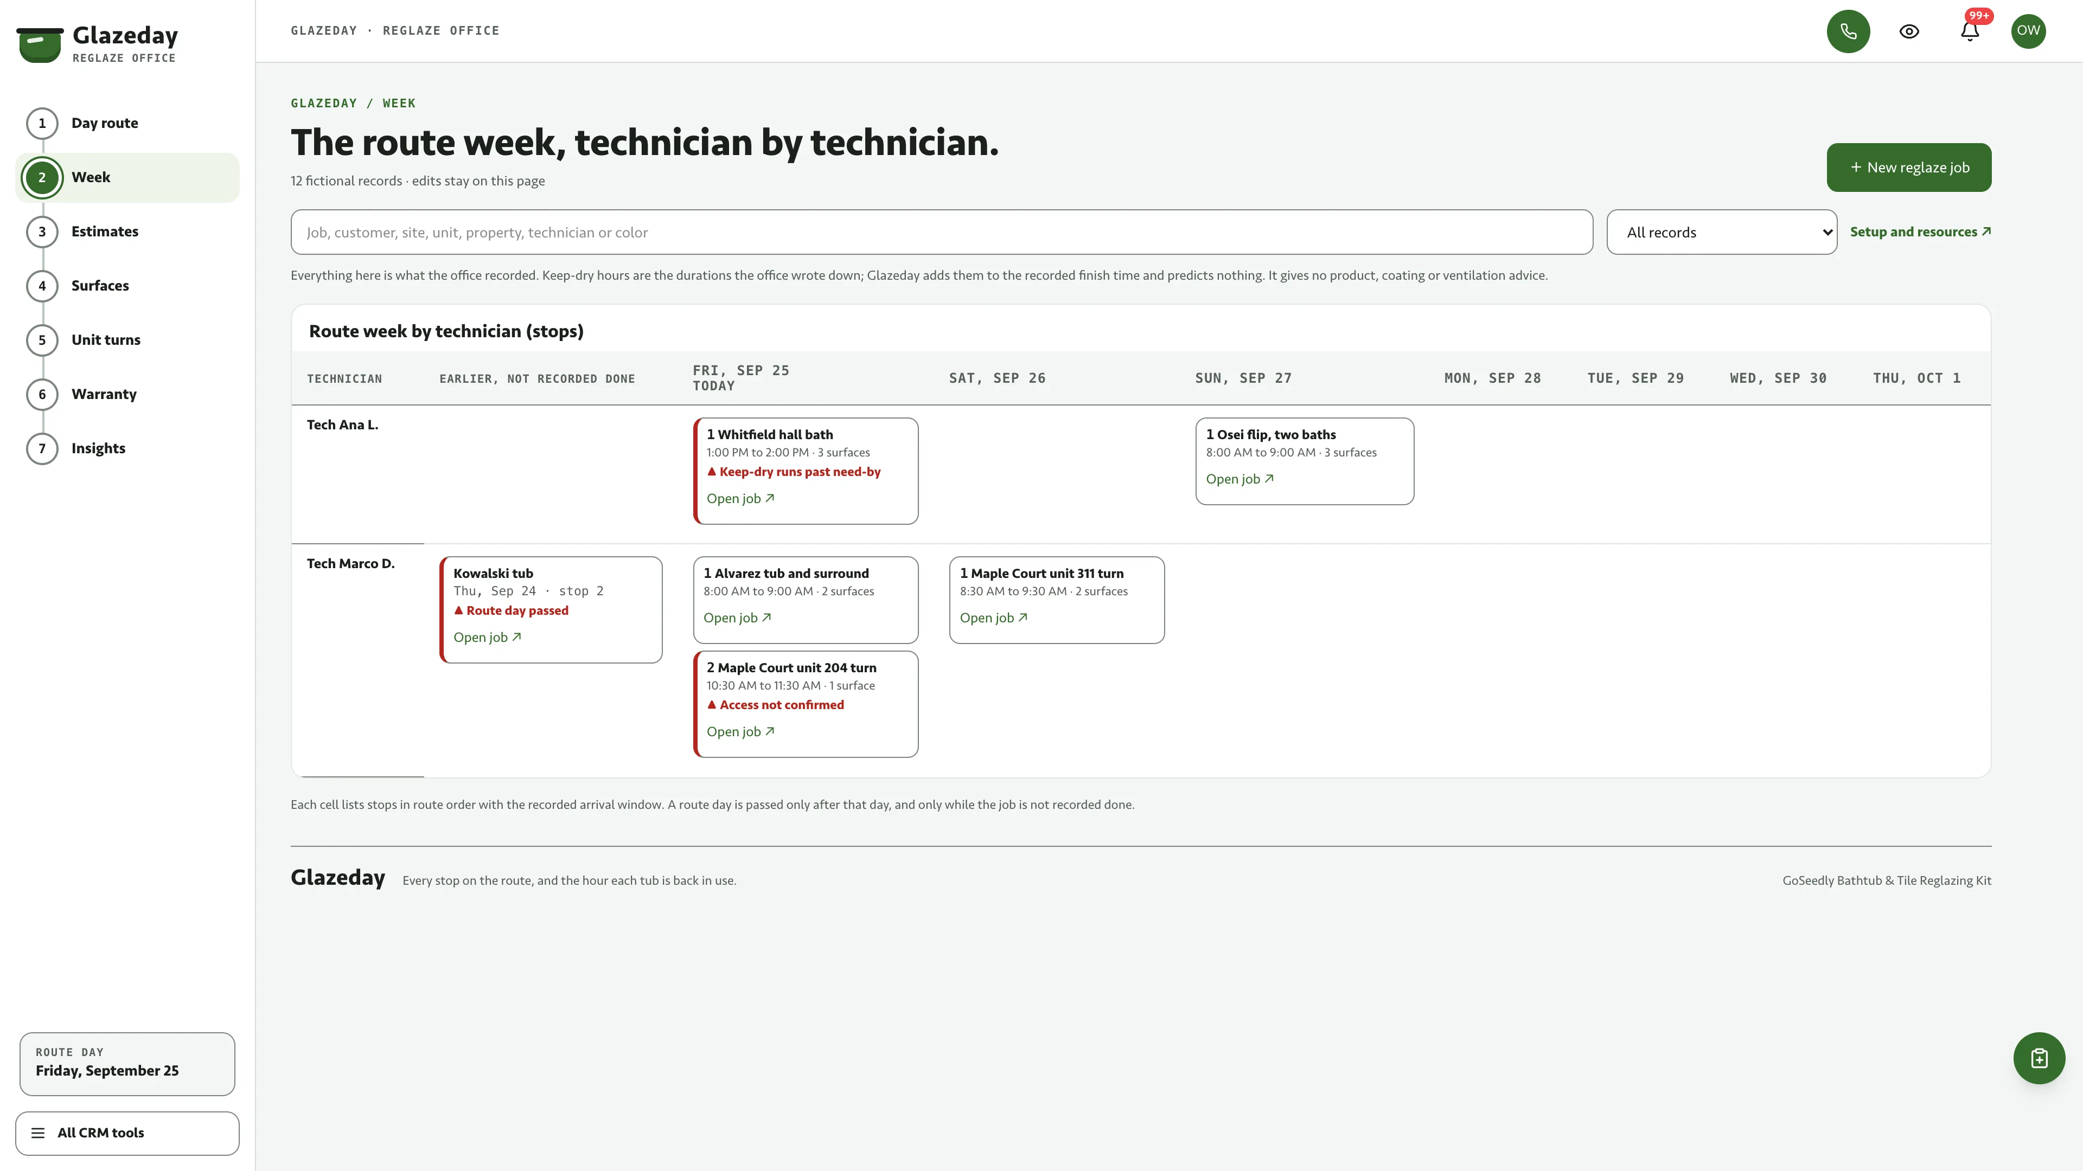Open job for Kowalski tub
The height and width of the screenshot is (1171, 2083).
[x=487, y=638]
